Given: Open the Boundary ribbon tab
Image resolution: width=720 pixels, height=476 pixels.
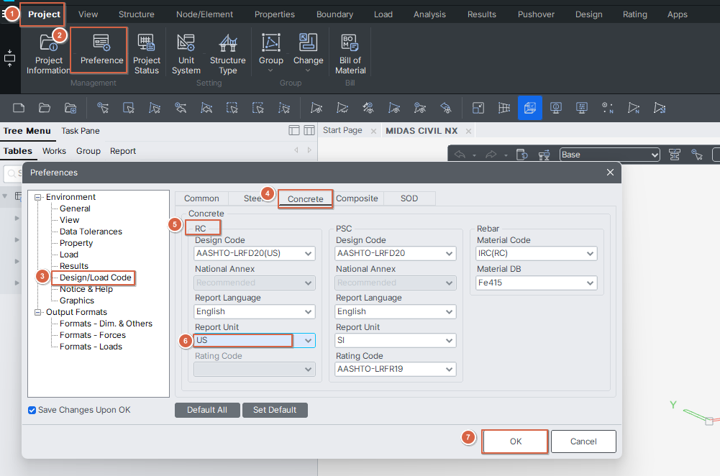Looking at the screenshot, I should [x=334, y=14].
